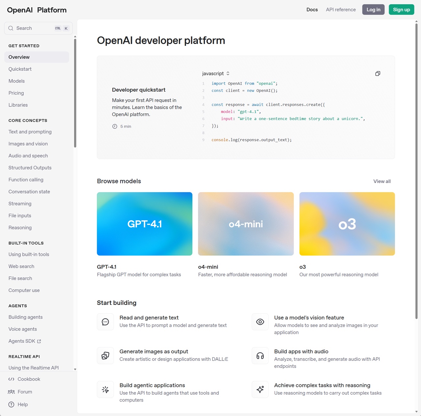
Task: Click the sidebar scrollbar thumb
Action: [75, 93]
